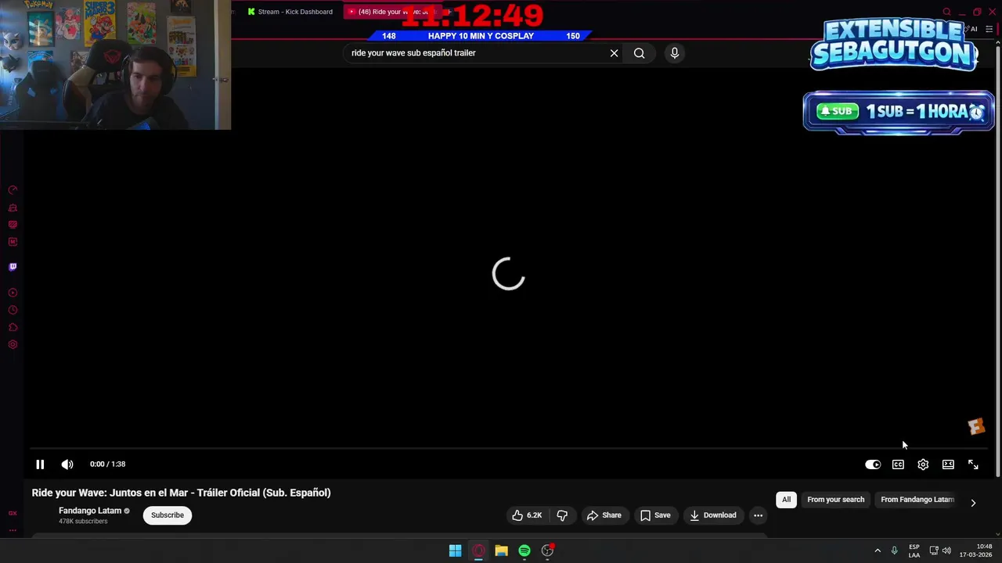Image resolution: width=1002 pixels, height=563 pixels.
Task: Click the YouTube search magnifier button
Action: [640, 53]
